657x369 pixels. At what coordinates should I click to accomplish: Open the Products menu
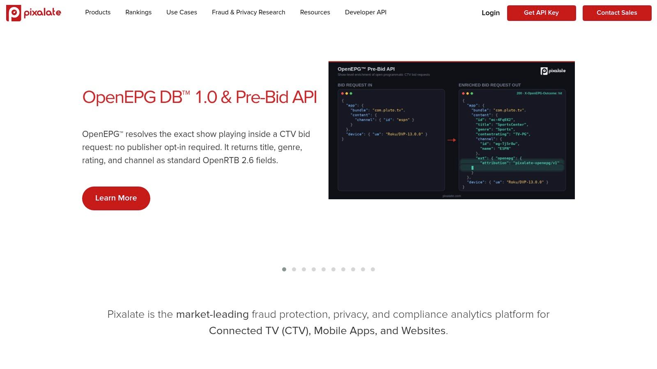click(x=98, y=12)
